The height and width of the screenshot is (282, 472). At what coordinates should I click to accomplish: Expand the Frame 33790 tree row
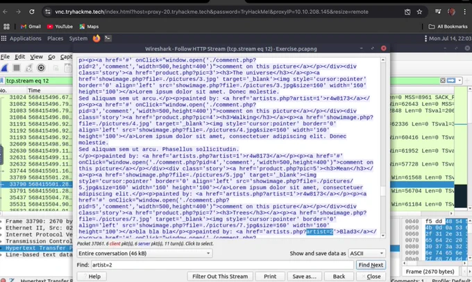36,221
